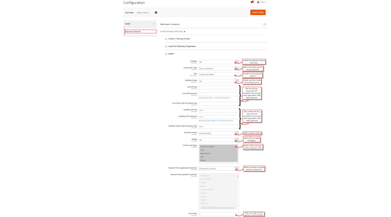Select Payment Methods in the sidebar
The image size is (391, 217).
(141, 31)
